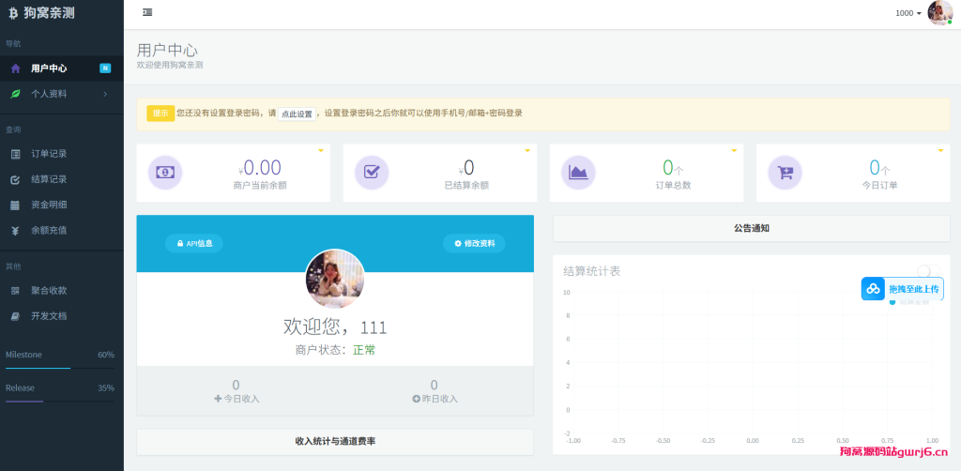The width and height of the screenshot is (961, 471).
Task: Click the 已结算余额 label
Action: click(x=466, y=185)
